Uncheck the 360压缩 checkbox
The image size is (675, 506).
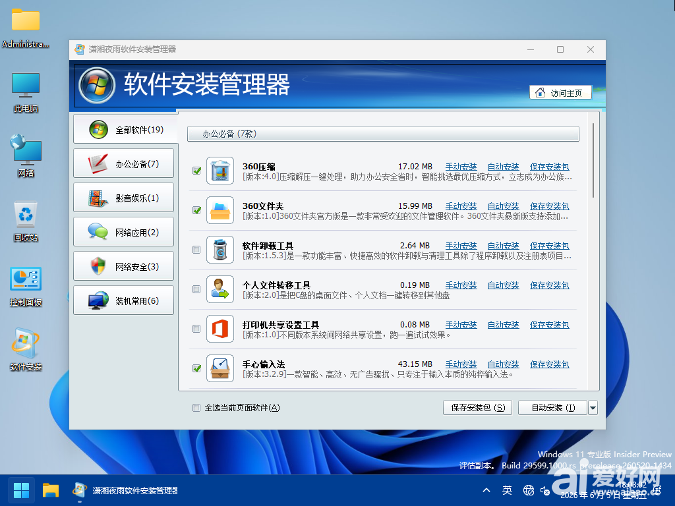pos(196,171)
